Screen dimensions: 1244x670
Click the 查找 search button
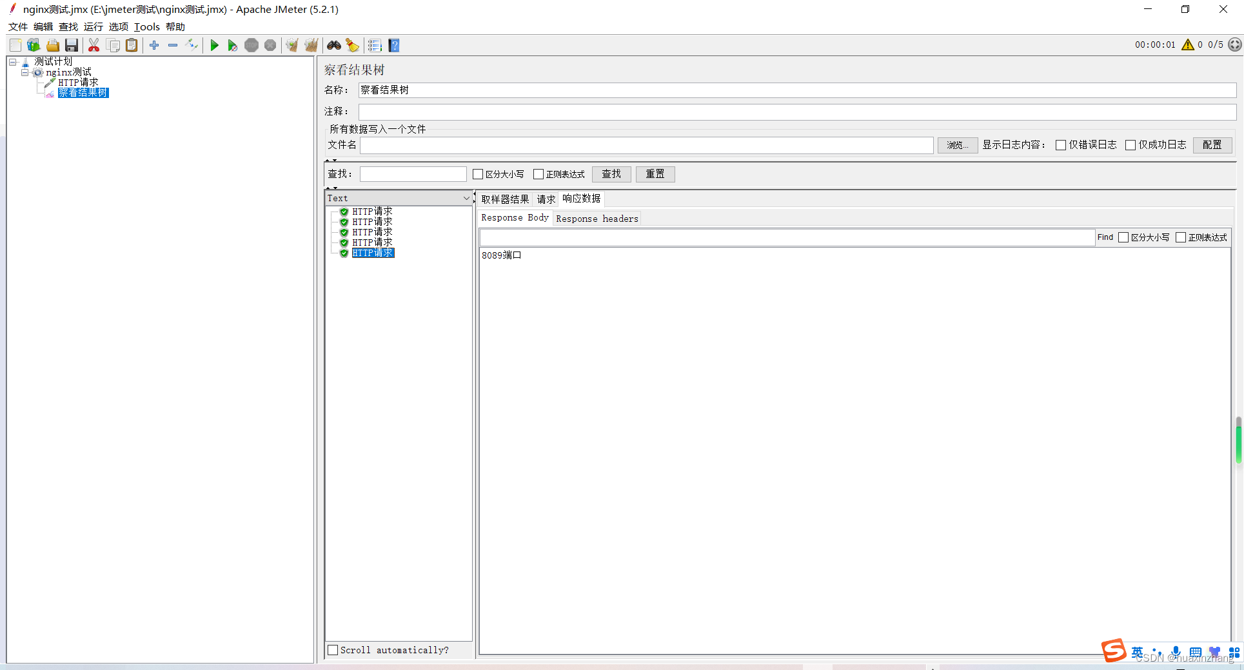point(611,174)
